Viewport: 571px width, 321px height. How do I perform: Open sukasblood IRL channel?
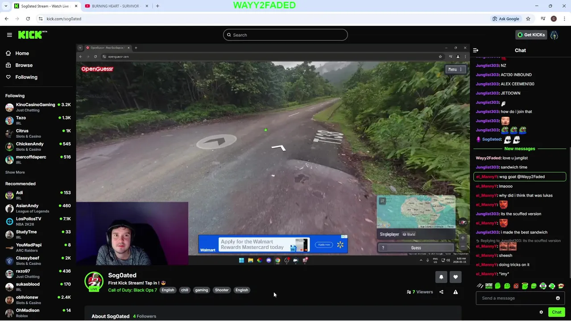pos(38,286)
